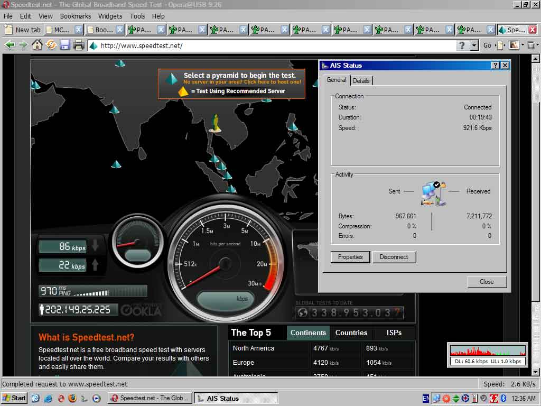Screen dimensions: 541x406
Task: Click the North America row in Top 5
Action: pyautogui.click(x=322, y=348)
